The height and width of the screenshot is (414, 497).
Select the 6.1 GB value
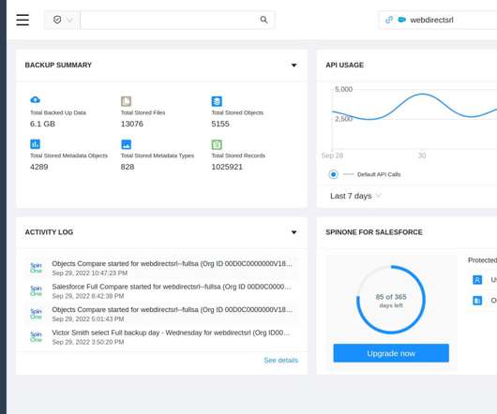pos(42,124)
